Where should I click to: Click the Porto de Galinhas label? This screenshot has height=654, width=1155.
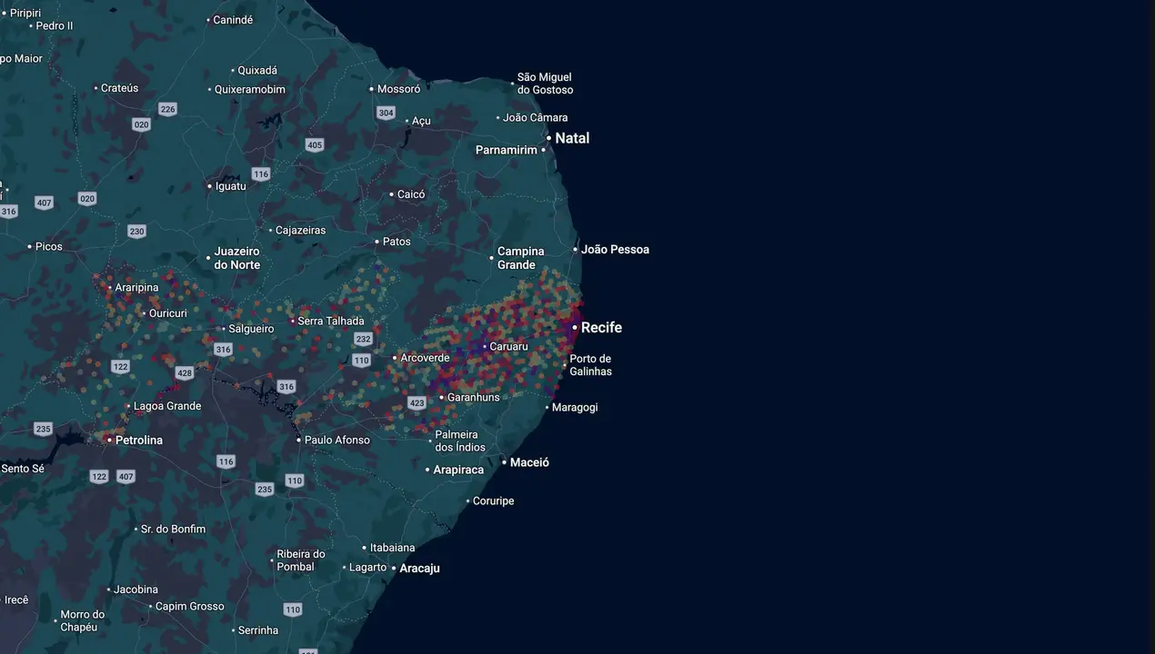[590, 365]
